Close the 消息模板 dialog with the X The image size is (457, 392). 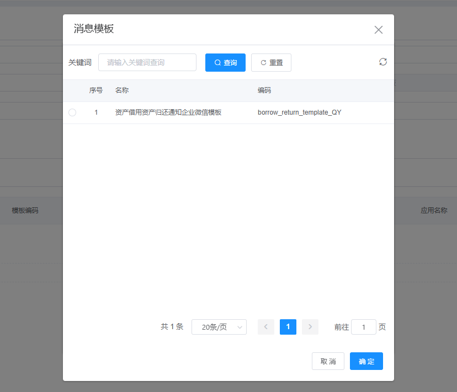point(378,30)
